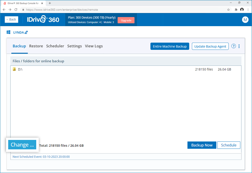Open the Scheduler tab
This screenshot has width=252, height=173.
point(55,46)
